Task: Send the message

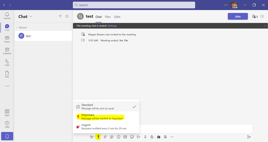Action: [x=249, y=137]
